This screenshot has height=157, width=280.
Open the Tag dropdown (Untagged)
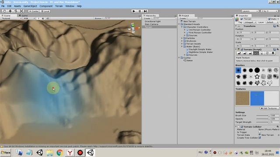250,22
